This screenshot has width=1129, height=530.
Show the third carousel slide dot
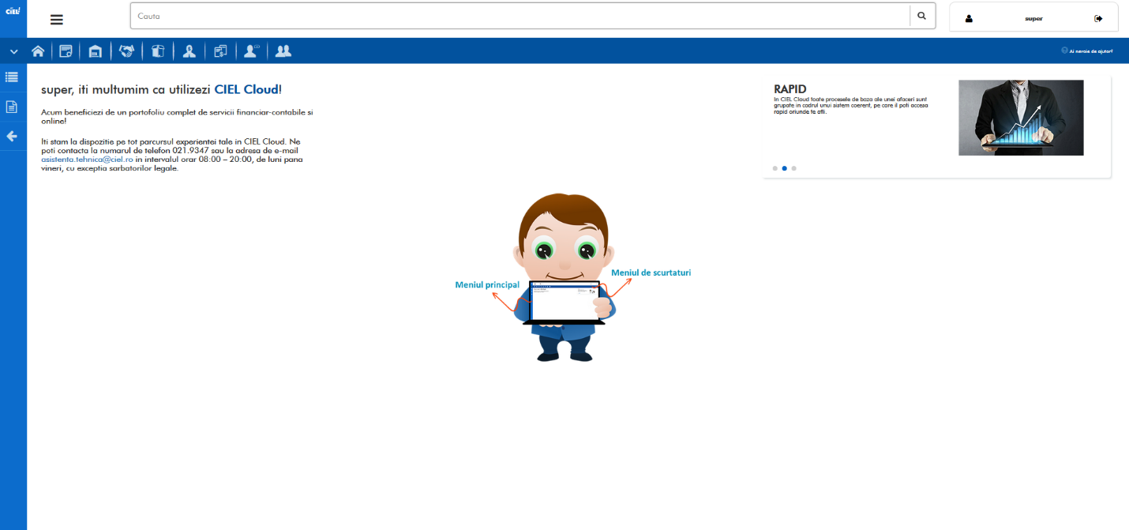coord(794,168)
